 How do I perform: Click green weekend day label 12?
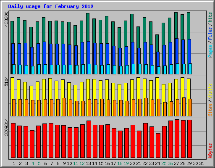pyautogui.click(x=82, y=163)
